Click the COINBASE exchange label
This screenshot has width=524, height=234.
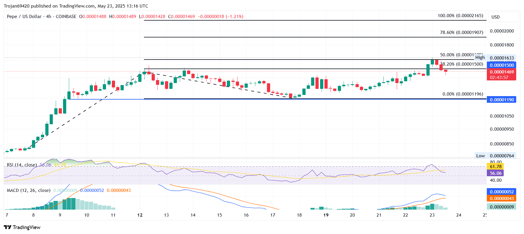pos(66,17)
